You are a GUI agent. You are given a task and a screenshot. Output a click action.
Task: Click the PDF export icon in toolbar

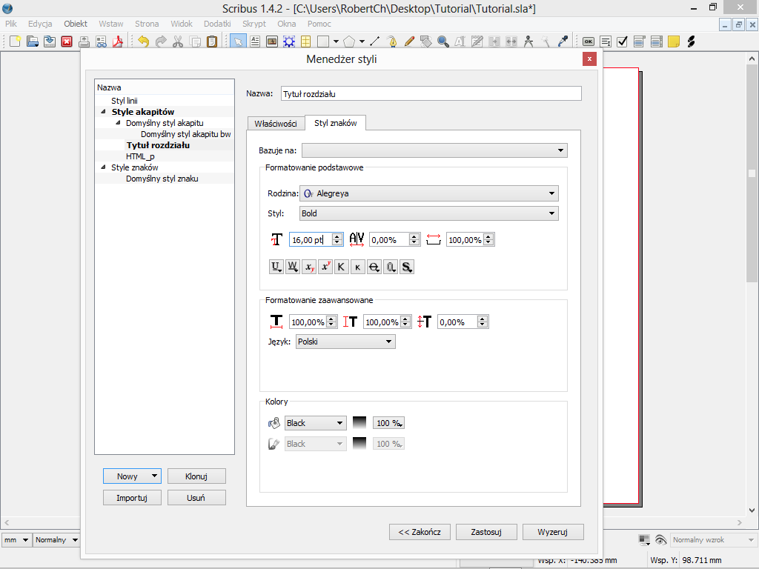click(117, 41)
